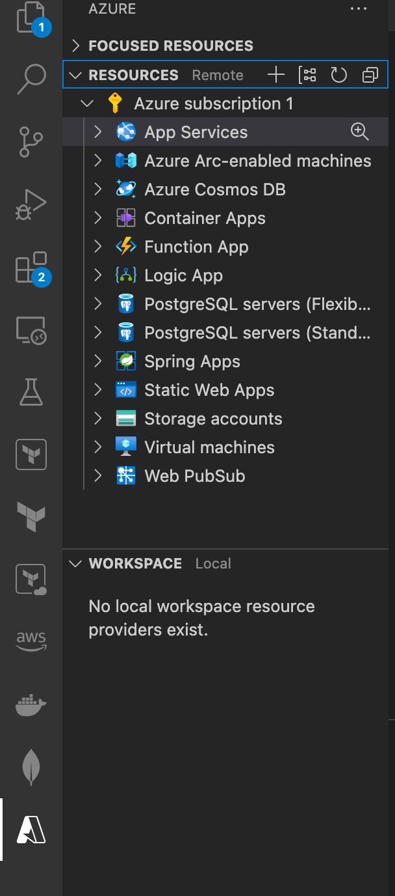
Task: Open the AWS toolkit view
Action: [x=31, y=641]
